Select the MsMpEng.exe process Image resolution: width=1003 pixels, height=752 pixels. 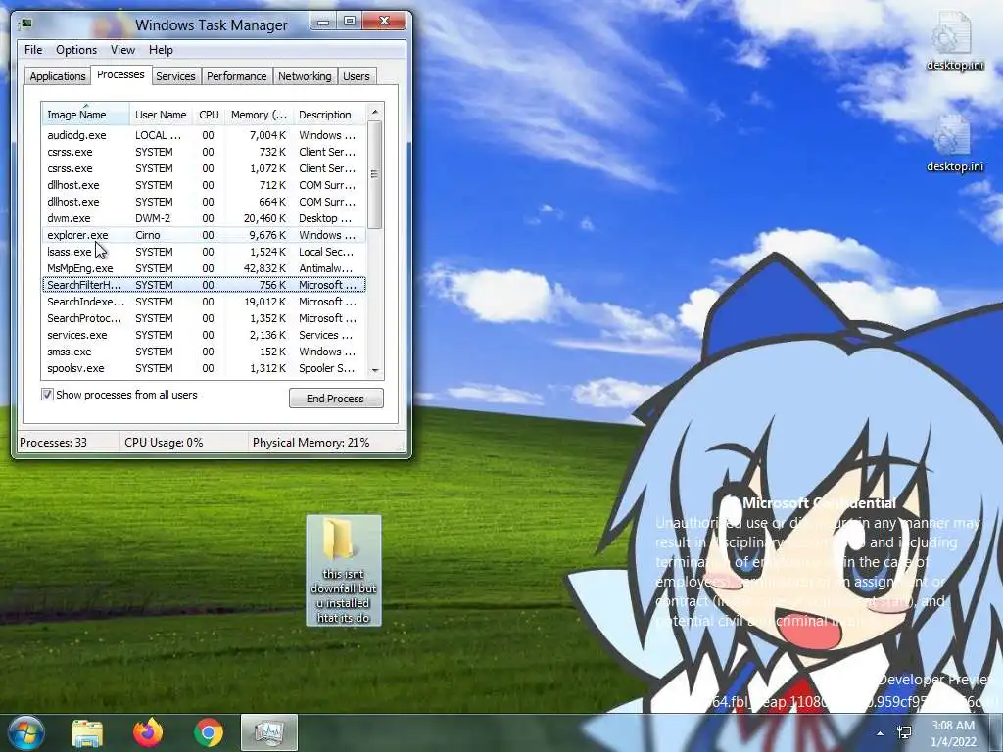204,268
